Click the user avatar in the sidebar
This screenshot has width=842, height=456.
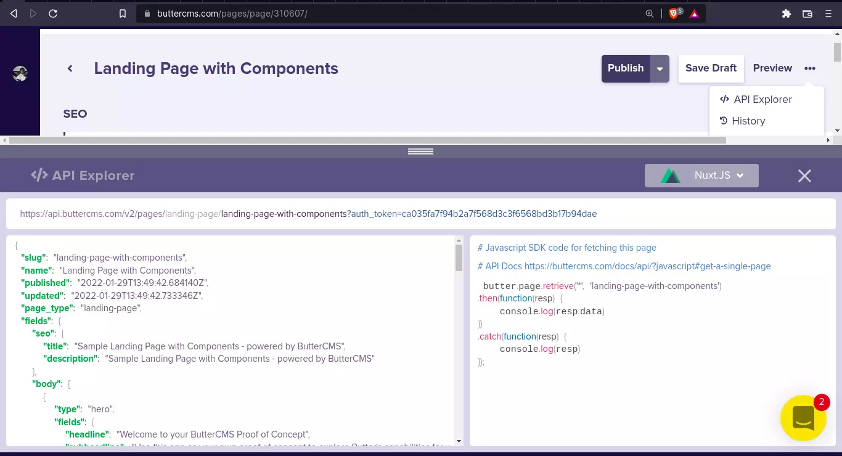(x=20, y=74)
